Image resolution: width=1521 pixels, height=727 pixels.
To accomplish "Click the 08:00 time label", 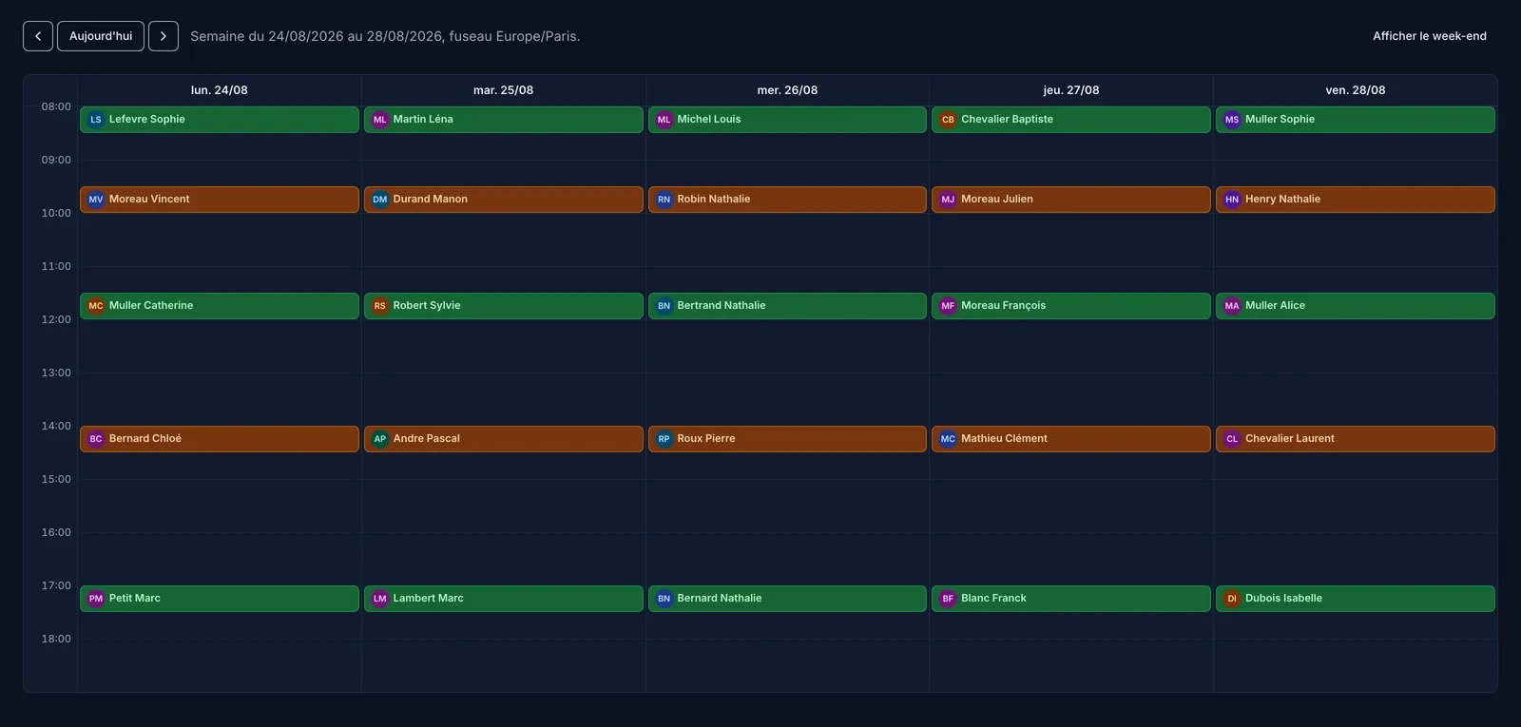I will point(56,106).
